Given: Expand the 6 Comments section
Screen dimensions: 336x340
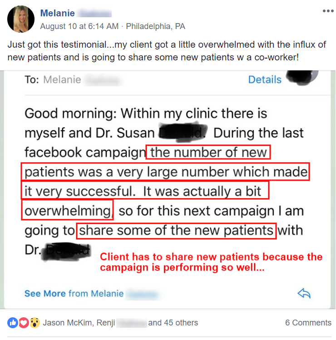Looking at the screenshot, I should click(x=308, y=323).
